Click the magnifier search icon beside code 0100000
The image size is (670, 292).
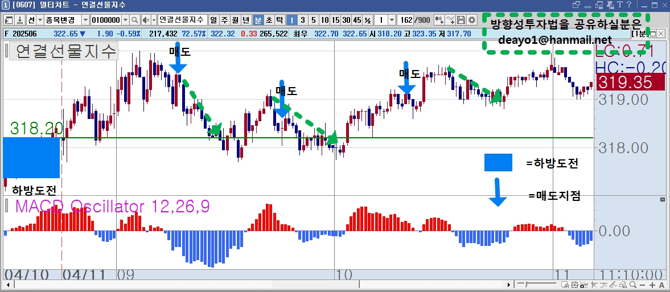pos(134,20)
